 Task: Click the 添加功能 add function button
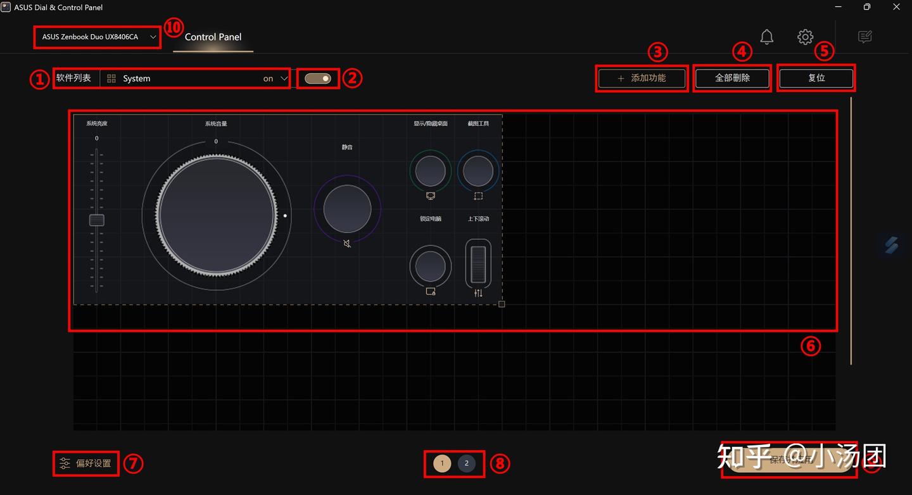point(642,78)
